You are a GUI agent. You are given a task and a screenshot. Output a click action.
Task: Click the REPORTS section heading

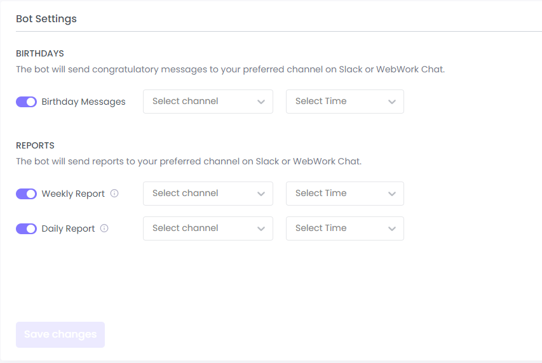click(35, 145)
